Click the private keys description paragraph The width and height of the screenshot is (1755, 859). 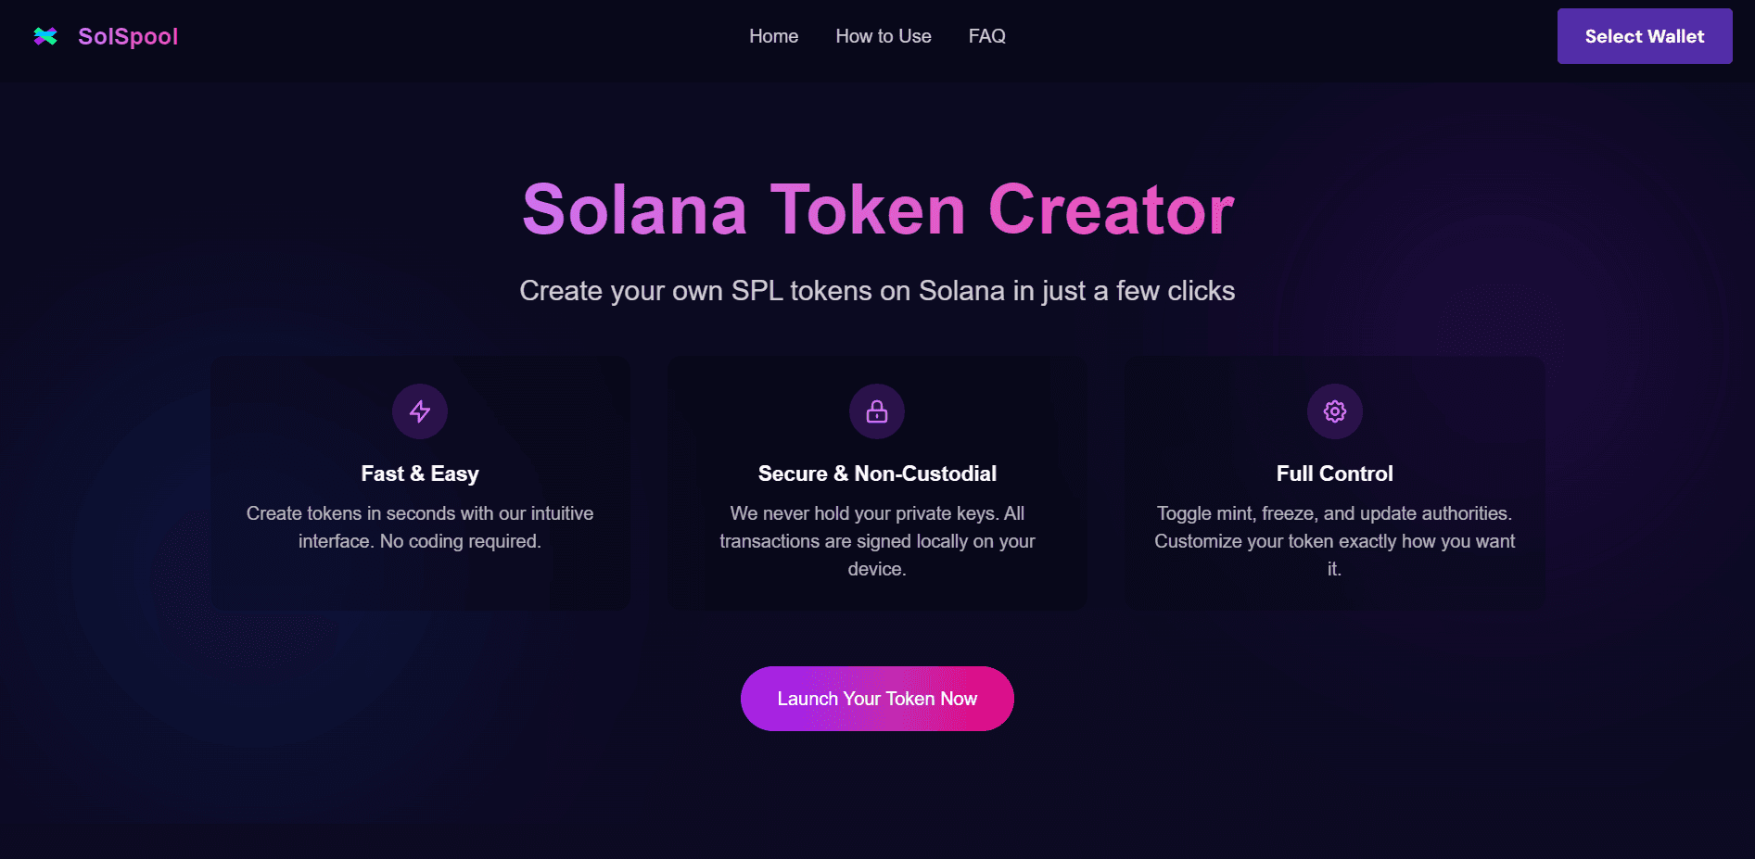(x=877, y=541)
